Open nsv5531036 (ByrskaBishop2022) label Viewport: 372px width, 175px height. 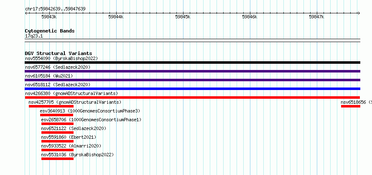coord(78,155)
